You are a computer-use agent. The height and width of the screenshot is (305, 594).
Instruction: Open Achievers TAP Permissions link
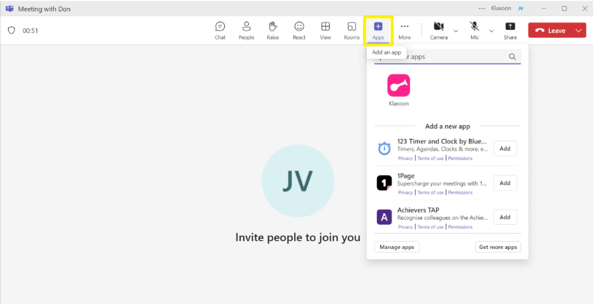[460, 227]
